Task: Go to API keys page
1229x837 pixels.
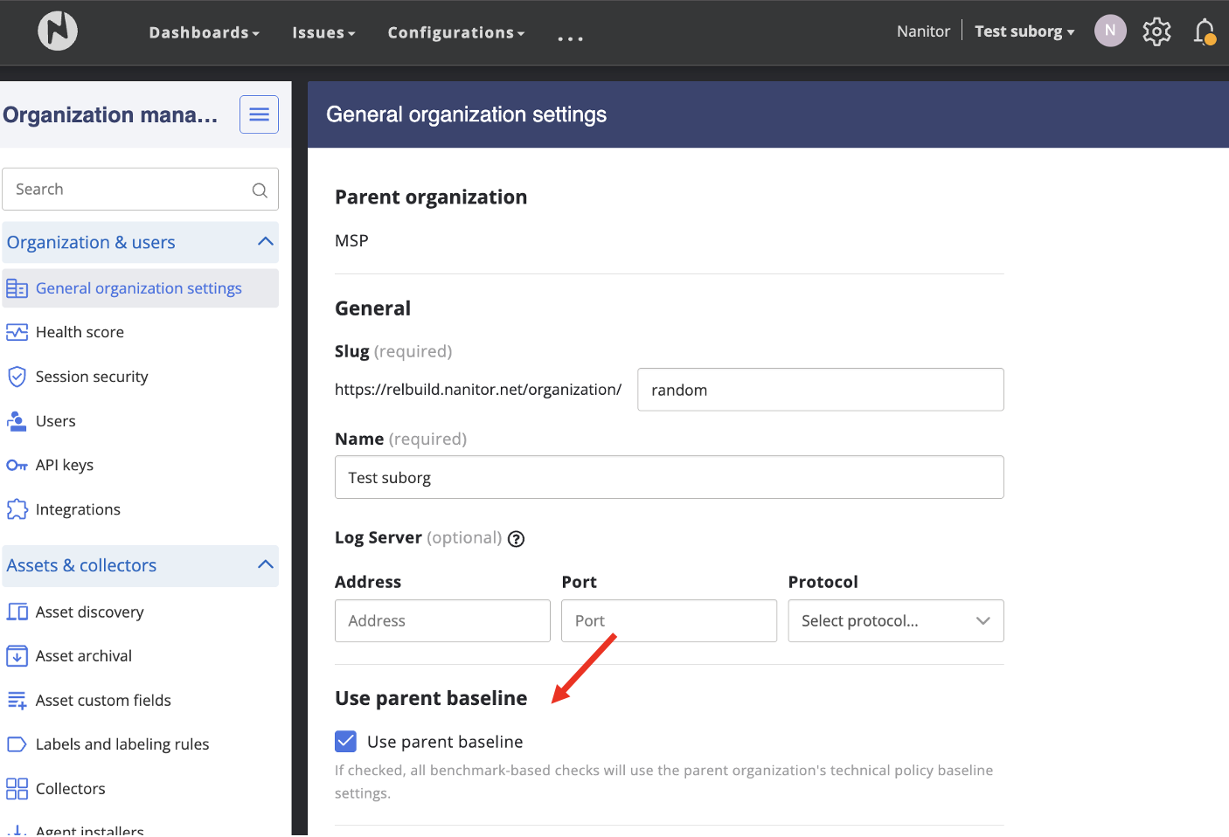Action: (x=64, y=465)
